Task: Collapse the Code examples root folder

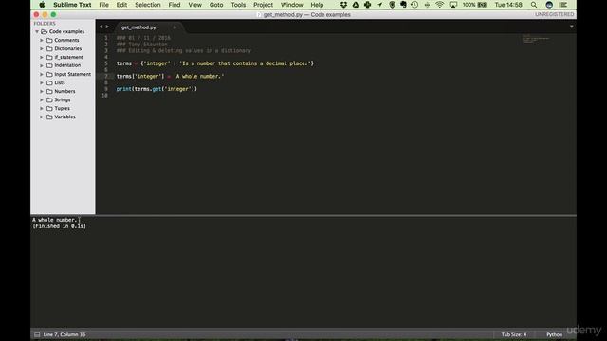Action: 37,31
